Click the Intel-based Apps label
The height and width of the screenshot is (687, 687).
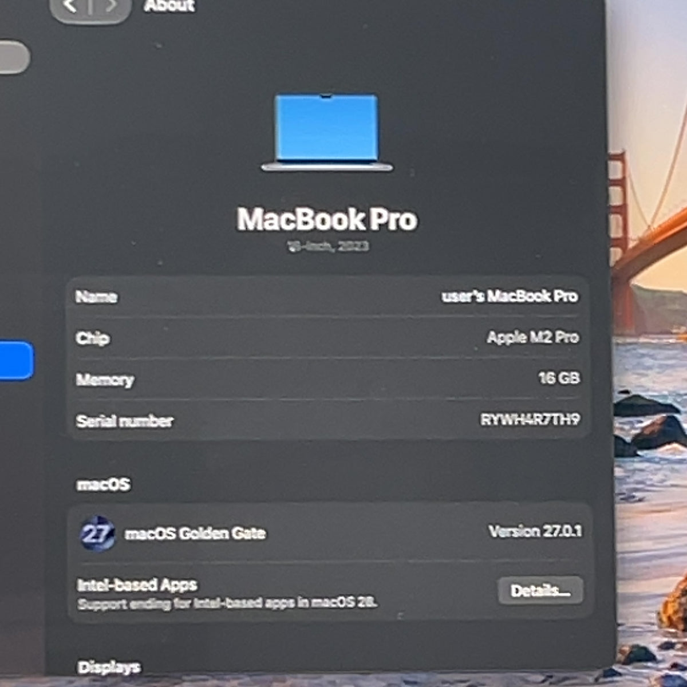coord(137,585)
